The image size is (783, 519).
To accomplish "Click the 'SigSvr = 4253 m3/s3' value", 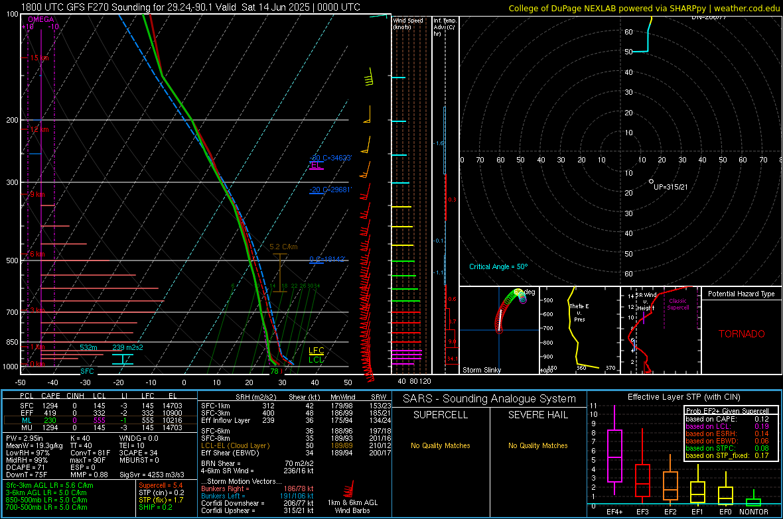I will point(152,475).
